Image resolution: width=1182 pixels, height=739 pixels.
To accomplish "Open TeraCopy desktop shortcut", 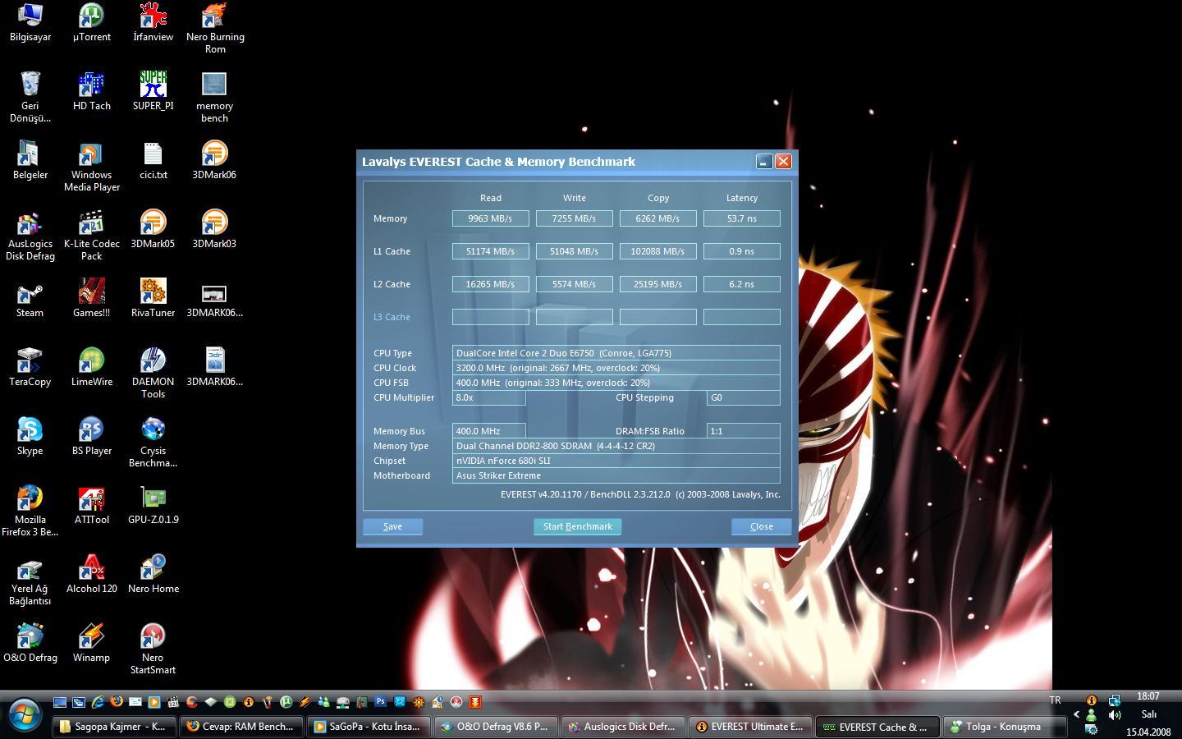I will [x=30, y=367].
